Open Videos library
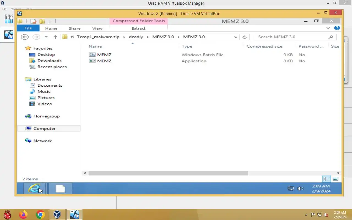Image resolution: width=352 pixels, height=220 pixels. point(45,104)
